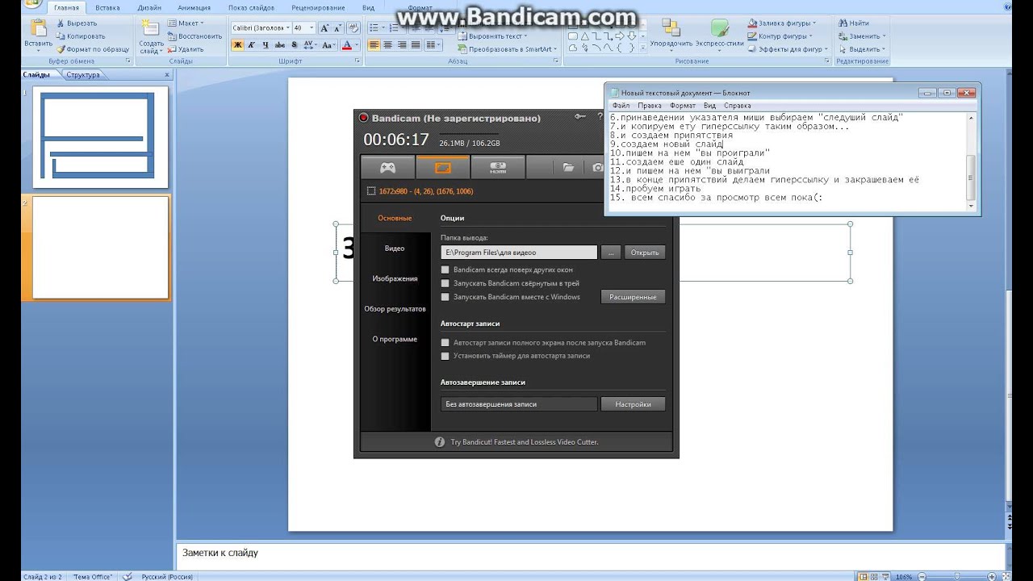Screen dimensions: 1033x581
Task: Enable 'Bandicam всегда поверх других окон' checkbox
Action: pos(445,270)
